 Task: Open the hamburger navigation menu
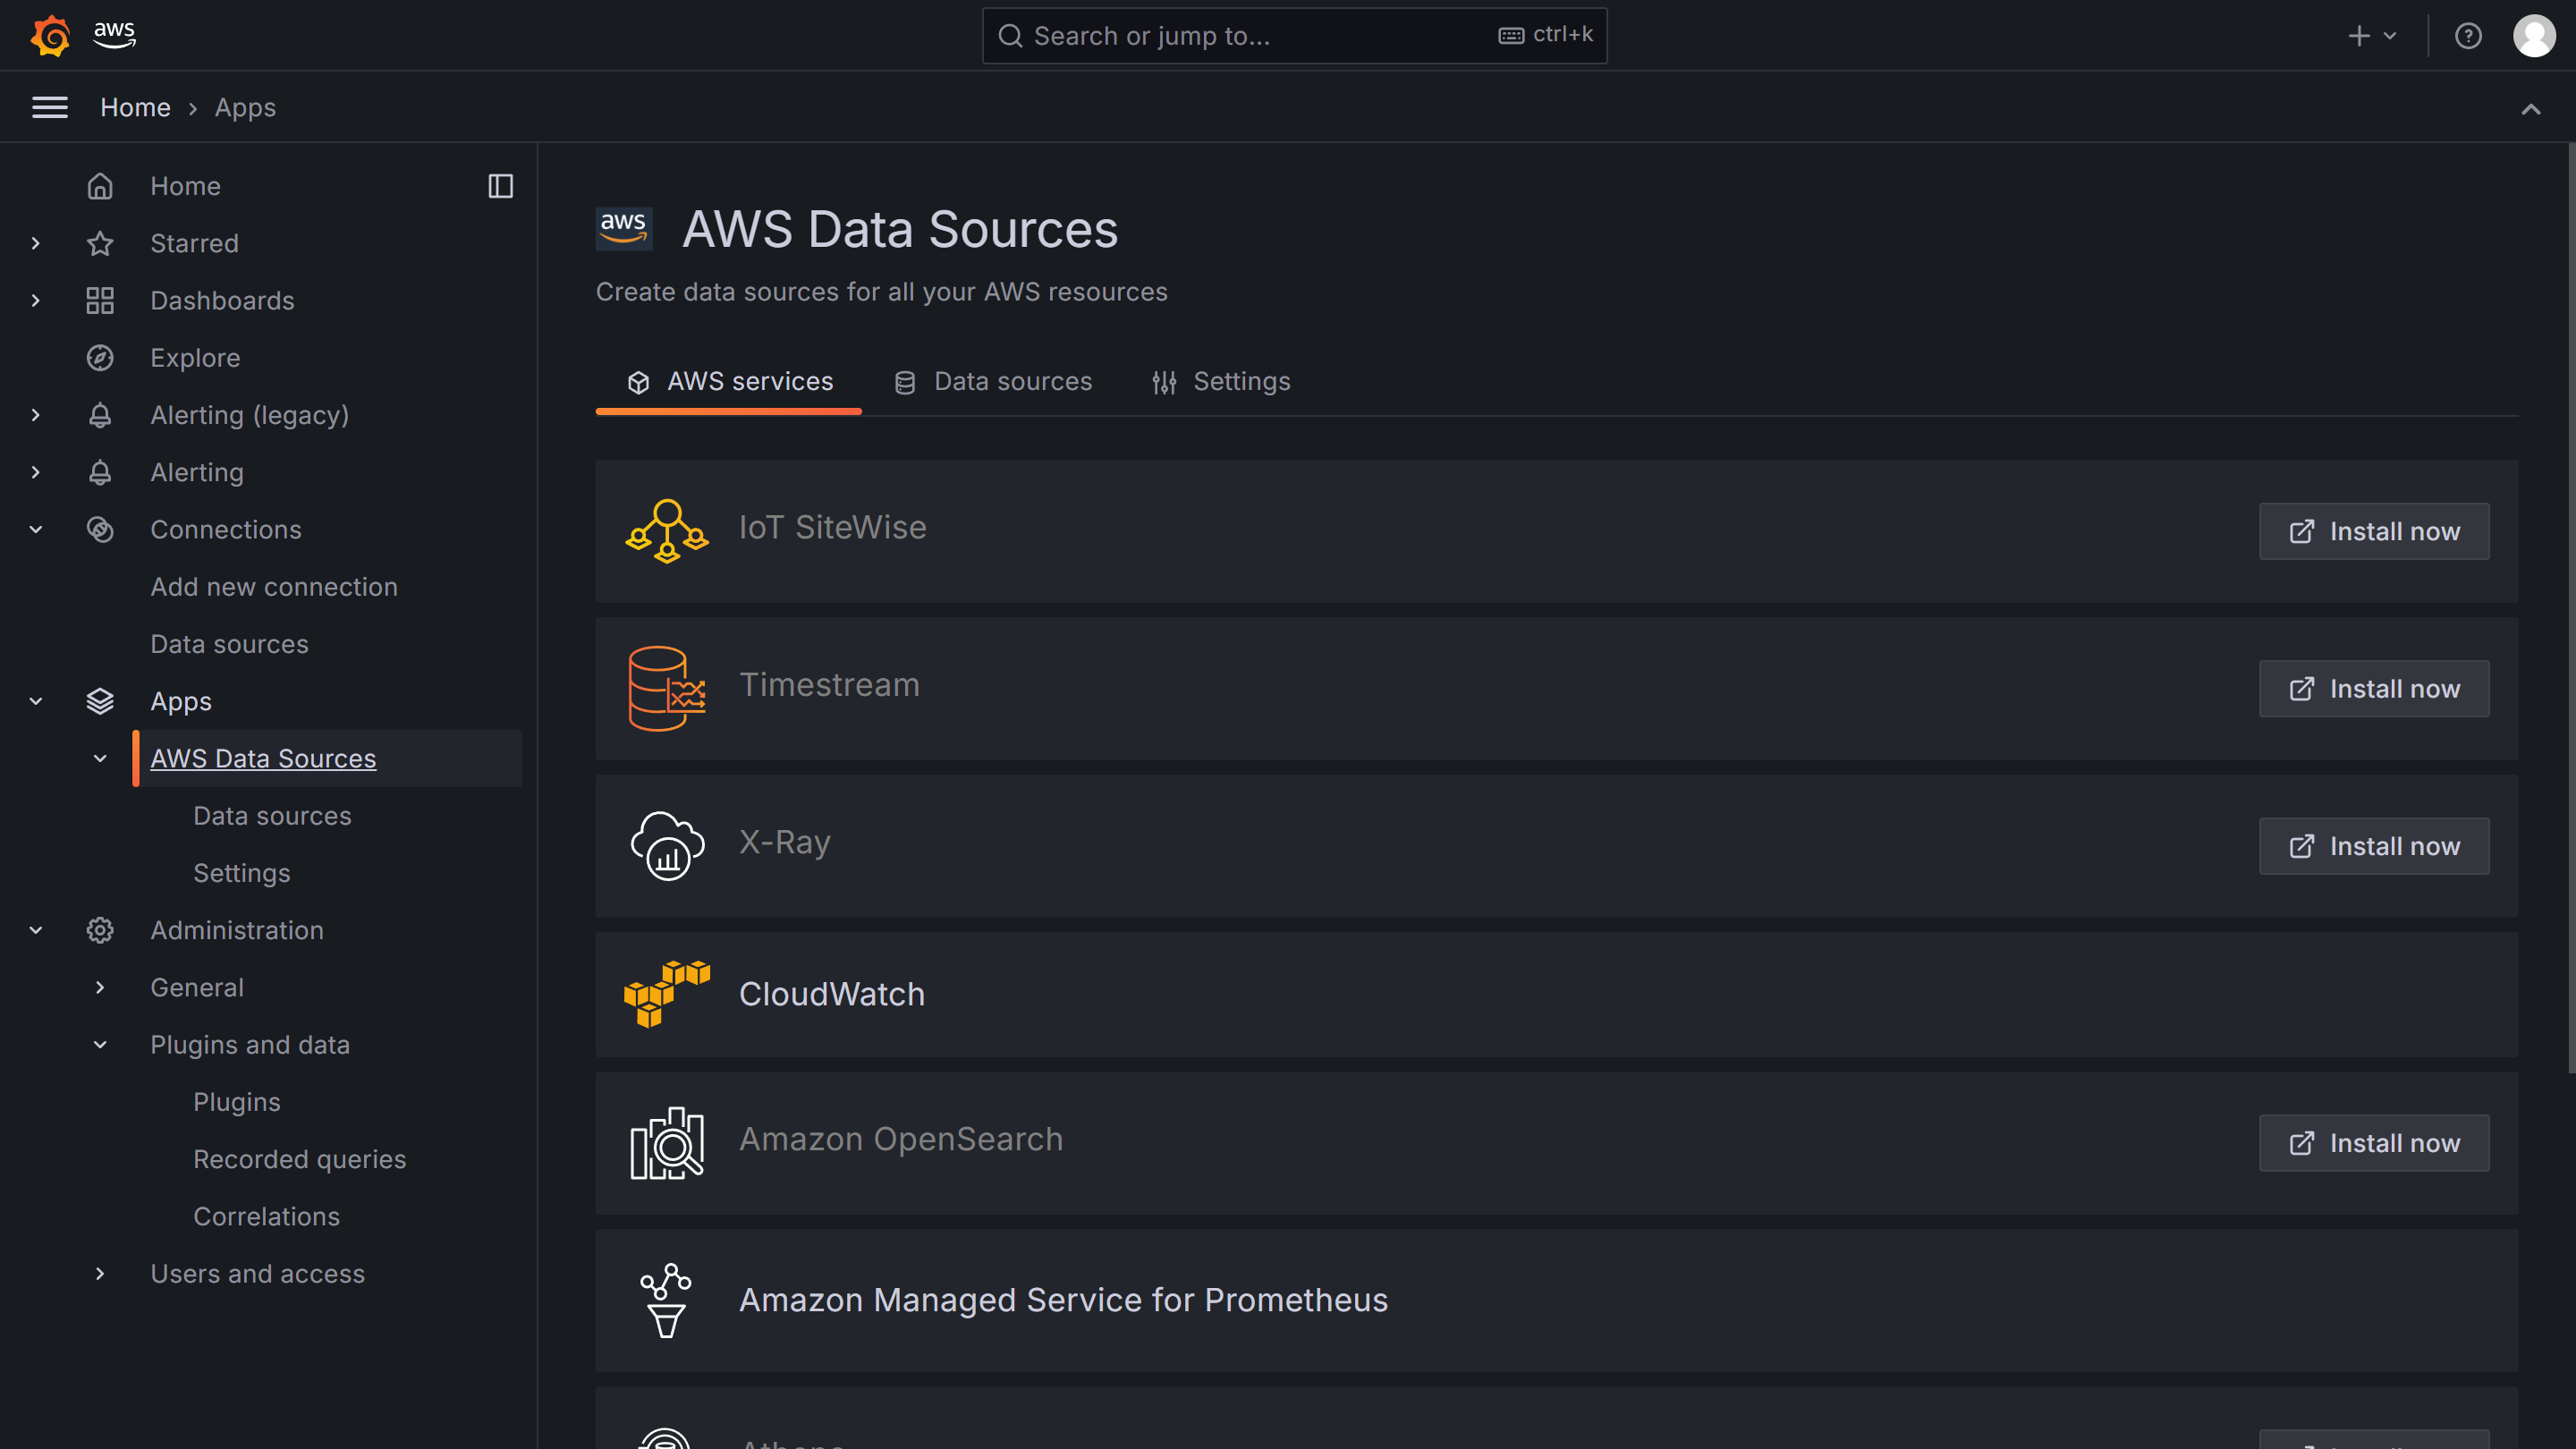(50, 107)
